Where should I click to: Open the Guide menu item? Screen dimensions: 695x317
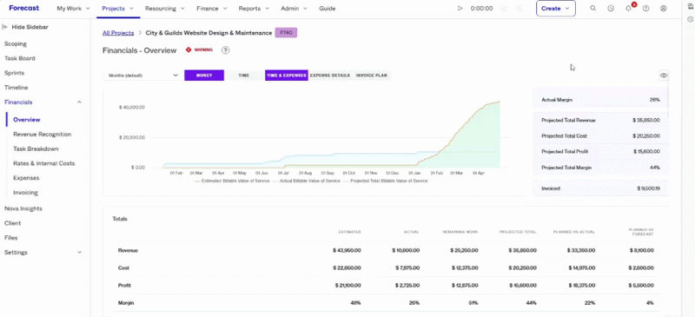328,9
